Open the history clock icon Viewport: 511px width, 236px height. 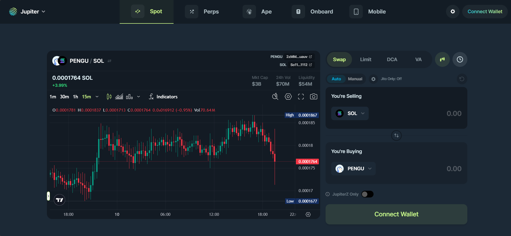(460, 60)
